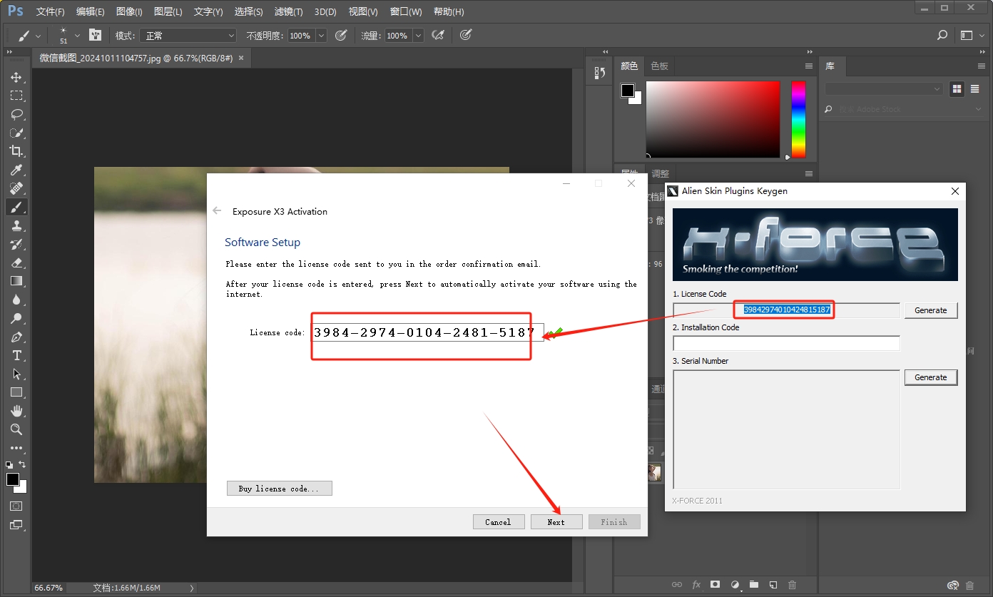Open the 滤镜 menu
The width and height of the screenshot is (993, 597).
288,11
